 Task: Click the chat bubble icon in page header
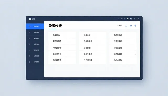(126, 26)
